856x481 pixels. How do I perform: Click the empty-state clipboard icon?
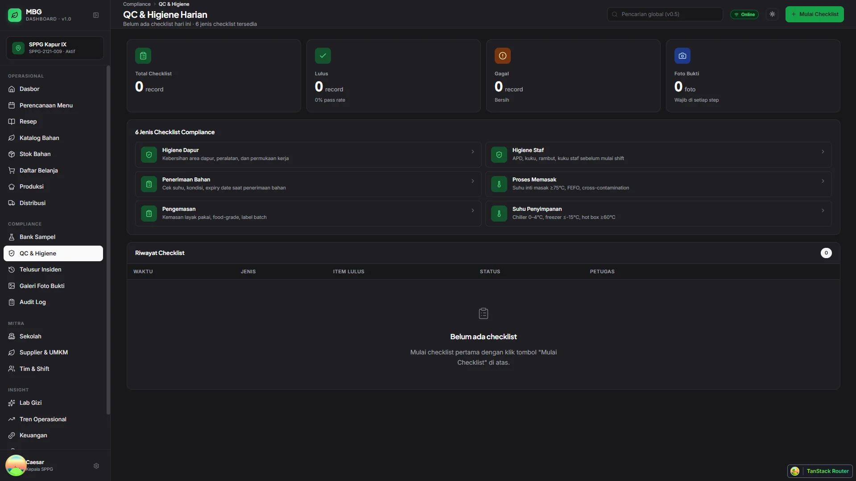point(484,314)
